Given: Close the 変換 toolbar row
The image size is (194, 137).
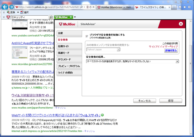Looking at the screenshot, I should [x=4, y=12].
